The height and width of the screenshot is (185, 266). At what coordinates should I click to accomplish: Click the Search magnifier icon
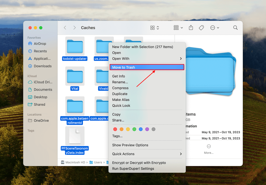tap(235, 27)
